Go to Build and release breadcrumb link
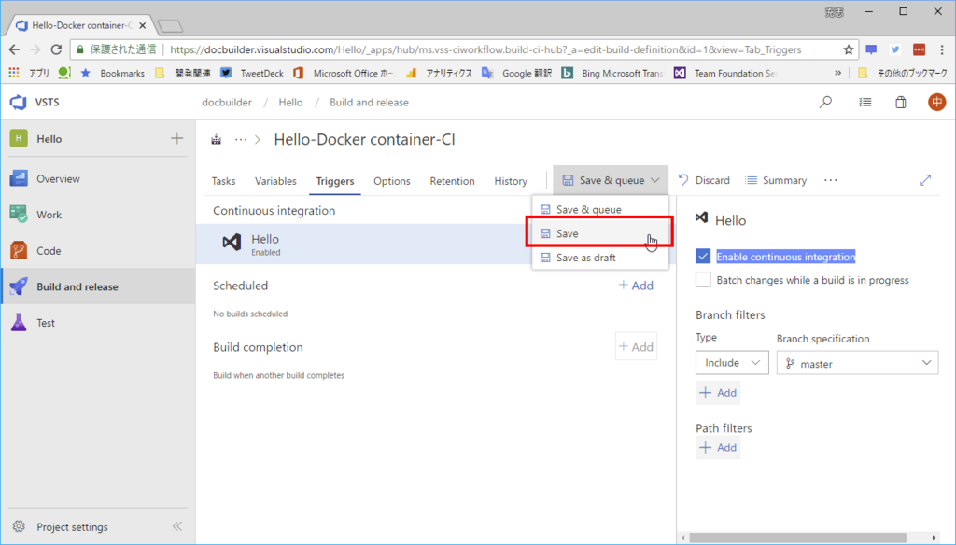 [369, 103]
